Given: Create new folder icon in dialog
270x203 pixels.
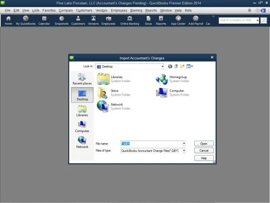Looking at the screenshot, I should coord(182,66).
